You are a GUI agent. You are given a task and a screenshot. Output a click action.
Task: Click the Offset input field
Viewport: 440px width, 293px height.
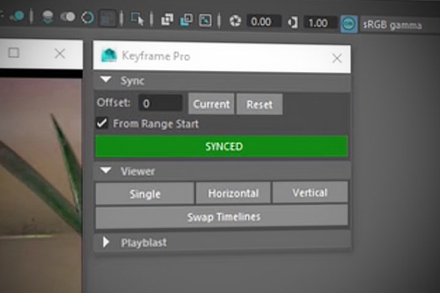(x=160, y=103)
